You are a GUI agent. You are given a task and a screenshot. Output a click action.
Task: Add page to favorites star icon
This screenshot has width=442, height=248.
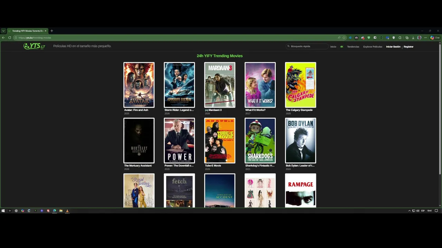click(344, 38)
